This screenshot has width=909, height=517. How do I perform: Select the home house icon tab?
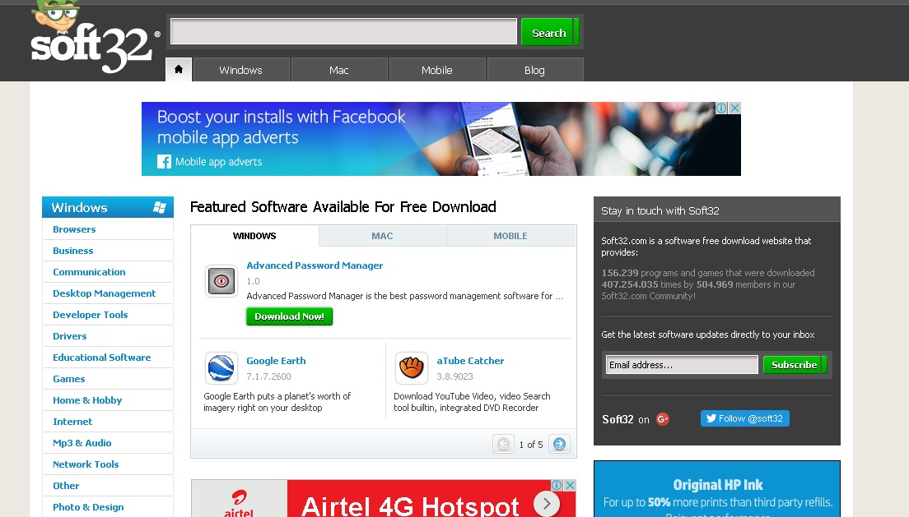[179, 70]
